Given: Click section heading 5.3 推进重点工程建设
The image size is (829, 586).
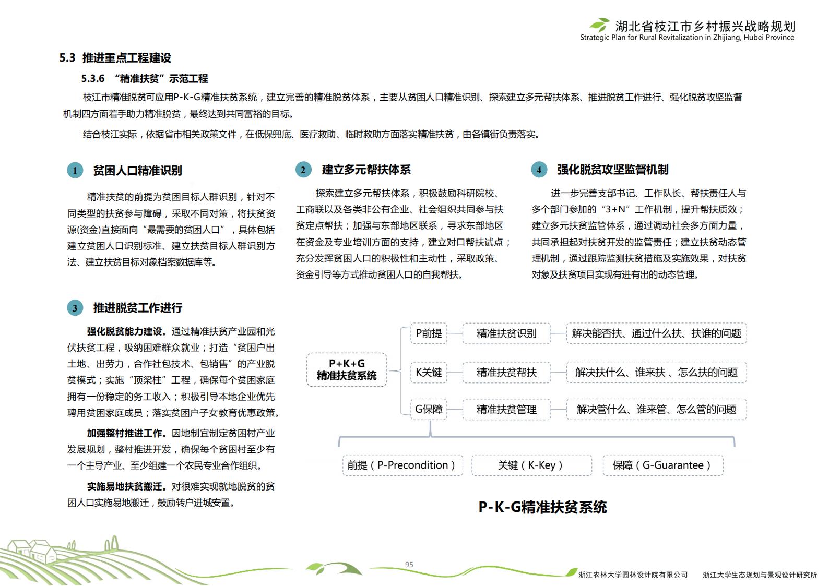Looking at the screenshot, I should tap(115, 58).
